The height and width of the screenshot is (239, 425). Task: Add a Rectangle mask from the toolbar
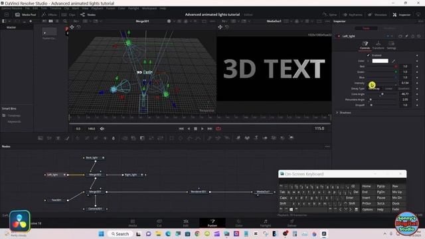point(171,138)
